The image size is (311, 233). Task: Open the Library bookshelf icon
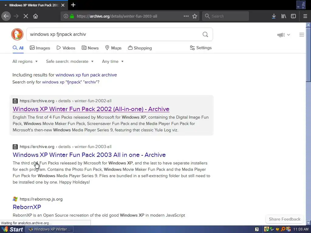click(x=284, y=16)
